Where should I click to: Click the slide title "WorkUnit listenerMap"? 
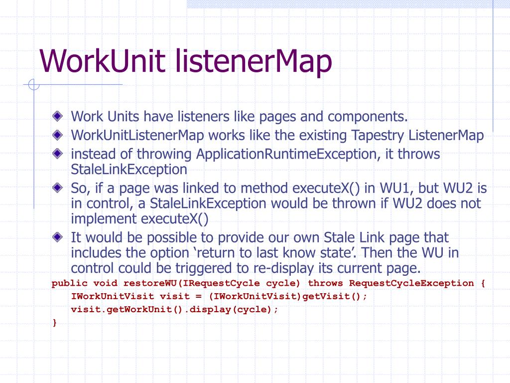coord(186,62)
